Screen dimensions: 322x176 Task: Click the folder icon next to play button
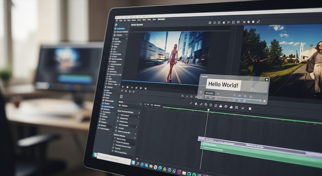click(127, 87)
